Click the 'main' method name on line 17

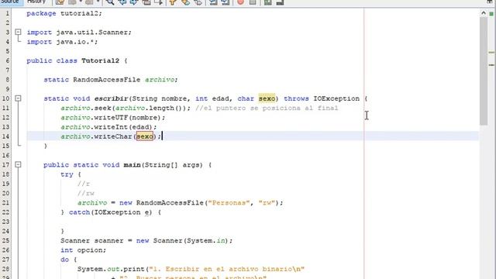coord(132,165)
